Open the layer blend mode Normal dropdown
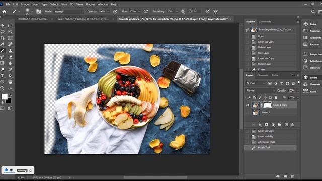322x181 pixels. (x=260, y=90)
